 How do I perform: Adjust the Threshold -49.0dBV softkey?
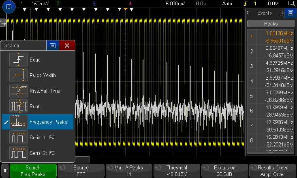coord(177,171)
